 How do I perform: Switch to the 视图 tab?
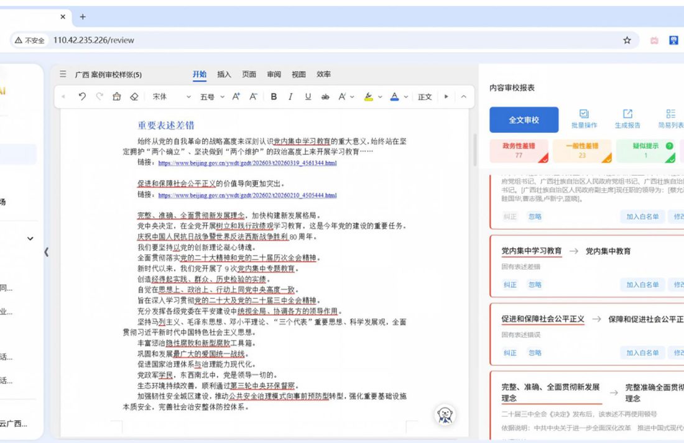[x=299, y=74]
